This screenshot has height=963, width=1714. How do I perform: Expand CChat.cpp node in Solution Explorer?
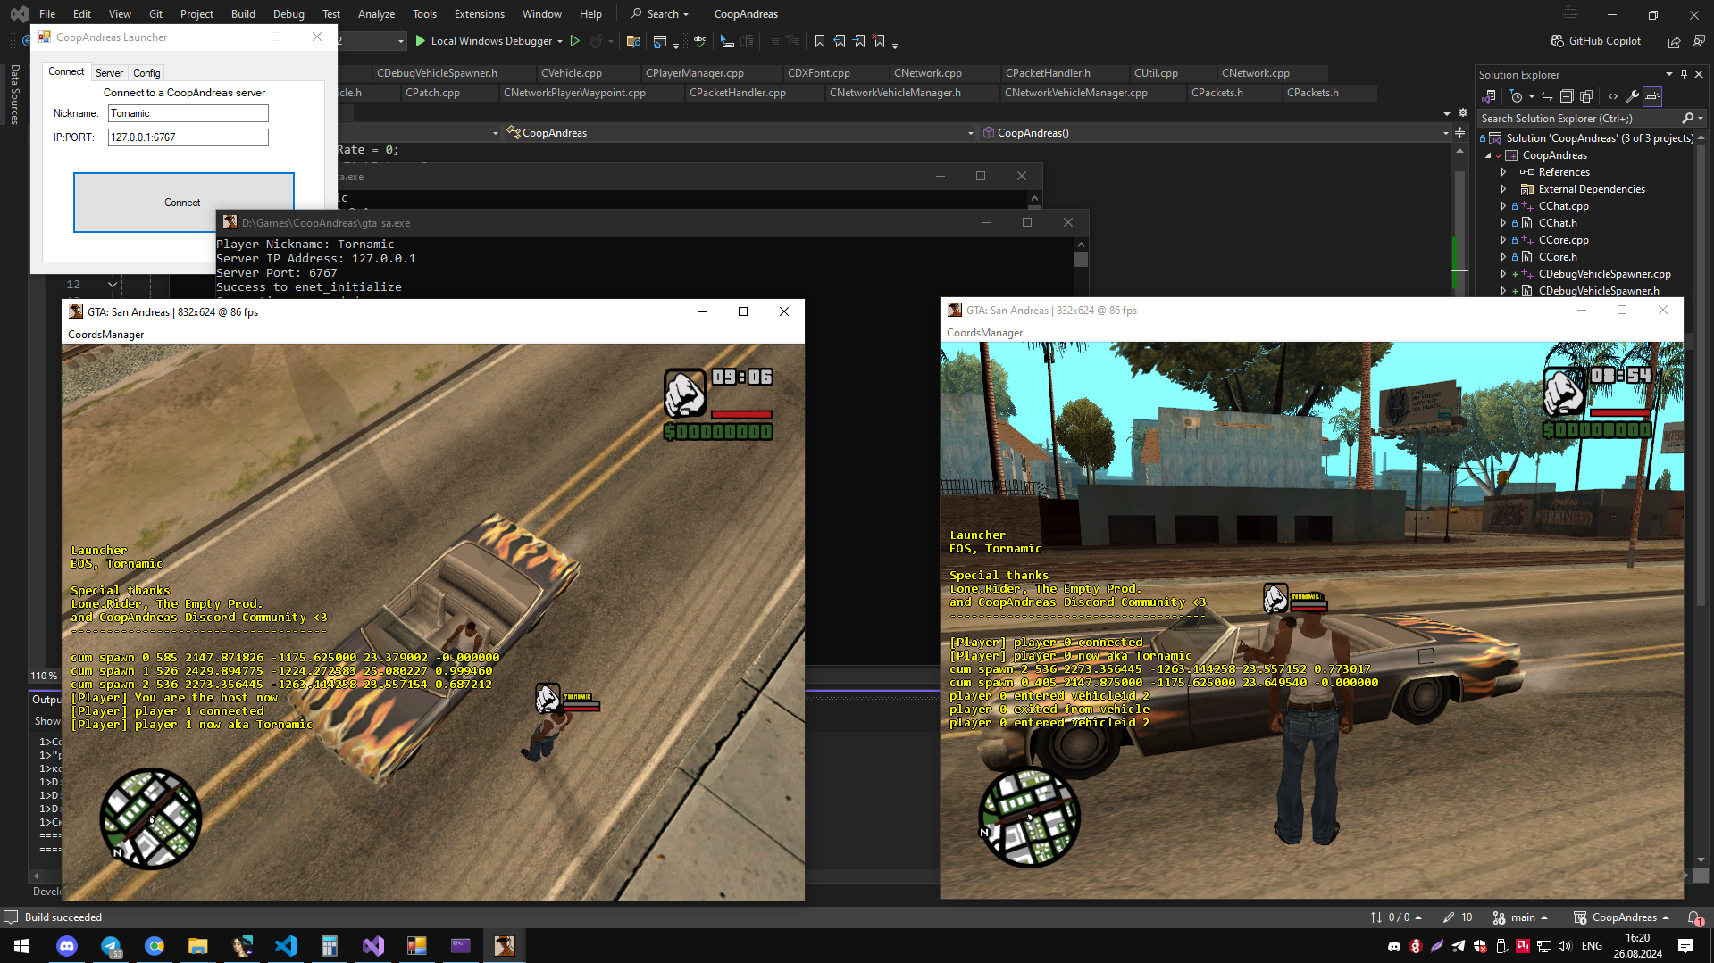click(x=1503, y=206)
